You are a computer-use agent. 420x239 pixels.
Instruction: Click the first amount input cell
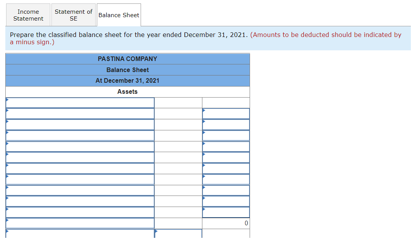tap(178, 102)
